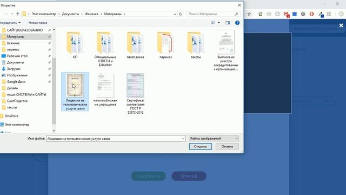346x195 pixels.
Task: Click Сохранить button on web page
Action: tap(148, 176)
